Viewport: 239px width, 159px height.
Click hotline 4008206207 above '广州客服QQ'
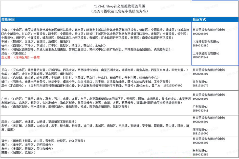point(201,99)
